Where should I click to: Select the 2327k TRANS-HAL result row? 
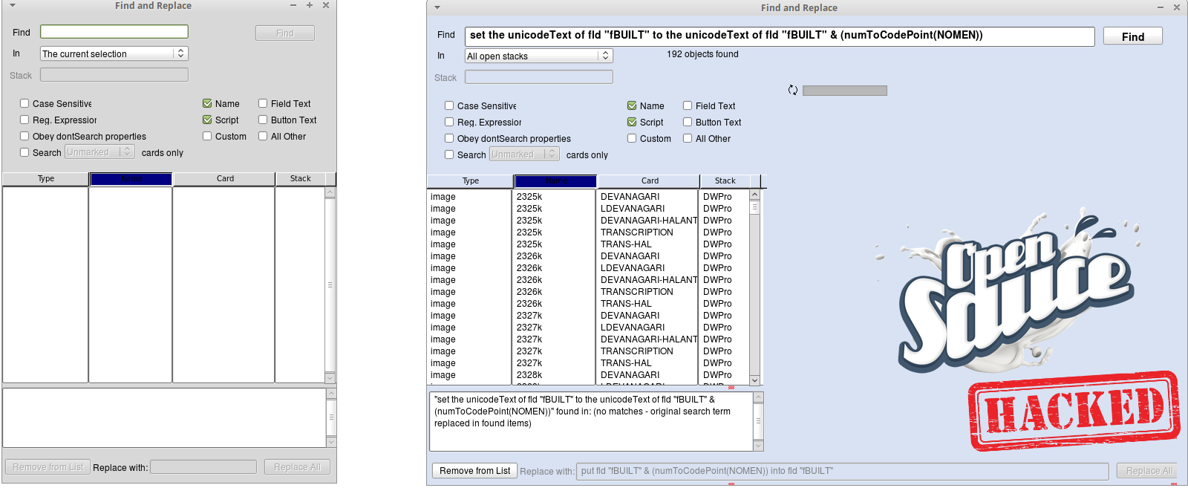point(588,363)
